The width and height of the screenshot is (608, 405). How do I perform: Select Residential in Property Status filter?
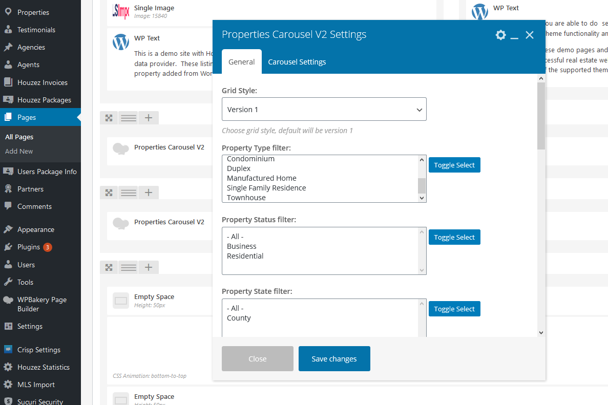pyautogui.click(x=245, y=256)
